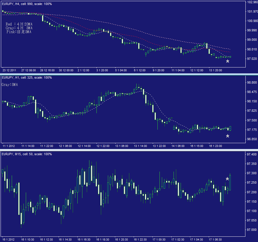Click the 97.350 price label on M15 axis
The width and height of the screenshot is (258, 242).
coord(252,164)
